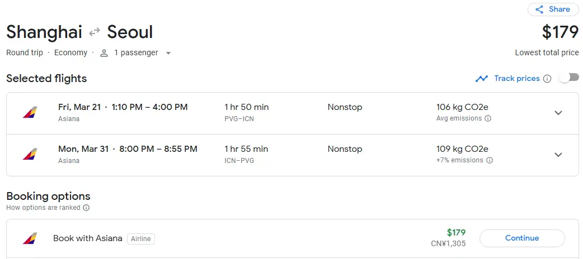Click the Asiana logo in Booking options

click(x=30, y=238)
